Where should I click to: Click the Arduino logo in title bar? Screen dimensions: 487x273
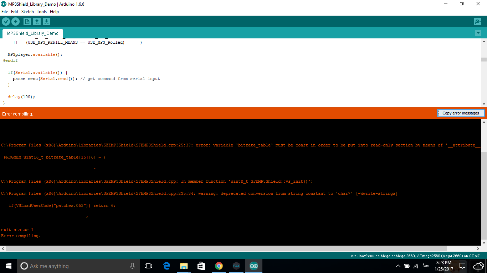4,4
